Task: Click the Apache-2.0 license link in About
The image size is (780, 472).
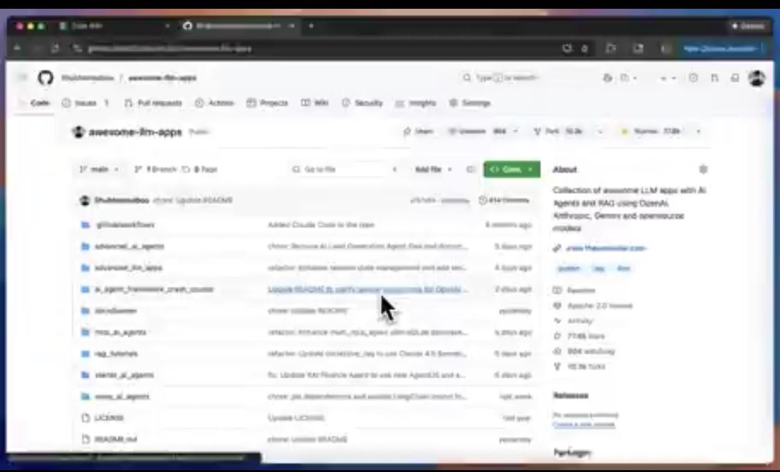Action: click(600, 306)
